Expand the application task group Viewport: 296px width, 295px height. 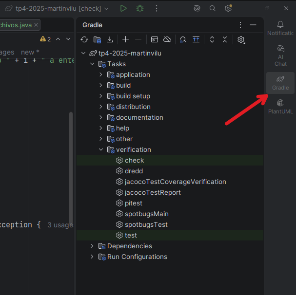101,74
